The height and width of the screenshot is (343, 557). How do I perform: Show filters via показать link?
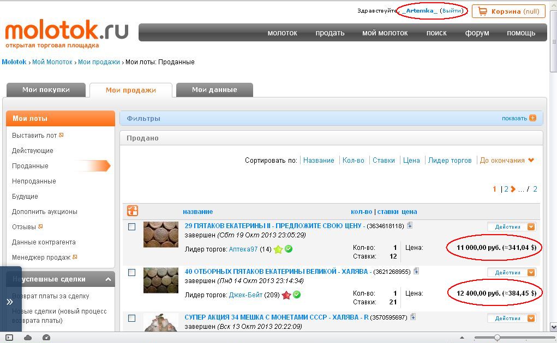[514, 118]
